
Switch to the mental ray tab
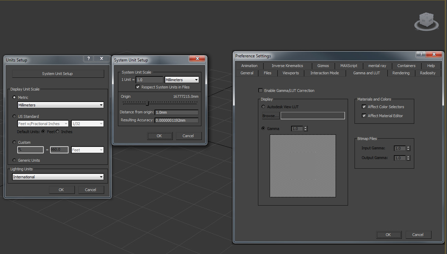coord(377,66)
